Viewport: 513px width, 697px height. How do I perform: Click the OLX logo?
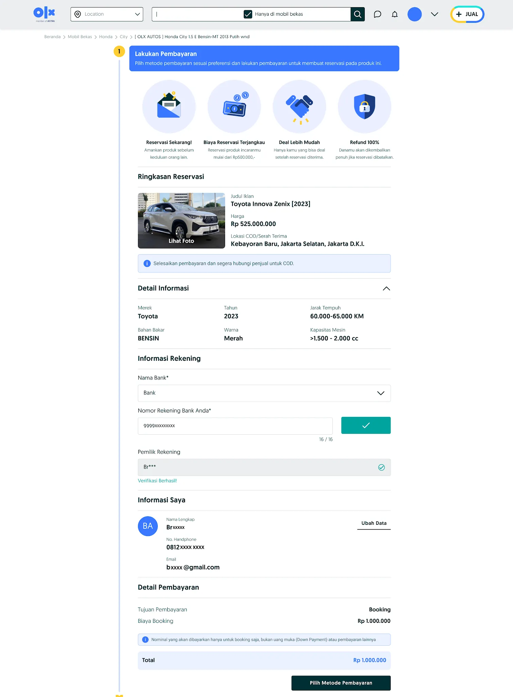tap(45, 14)
